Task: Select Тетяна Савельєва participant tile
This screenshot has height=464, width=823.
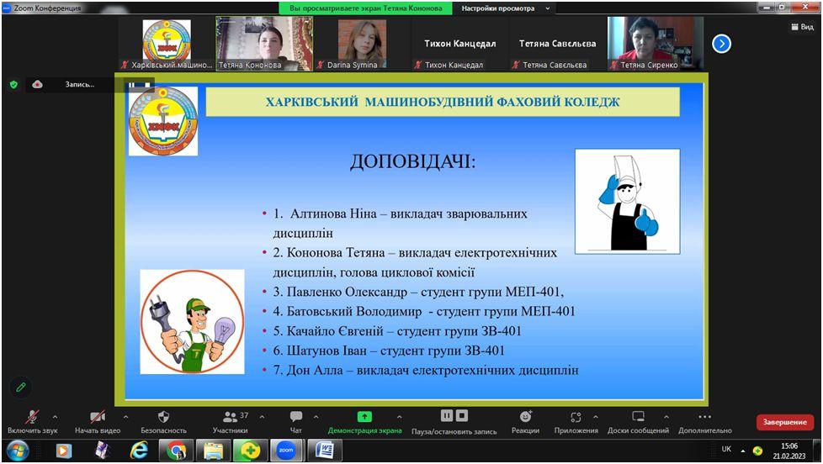Action: [557, 44]
